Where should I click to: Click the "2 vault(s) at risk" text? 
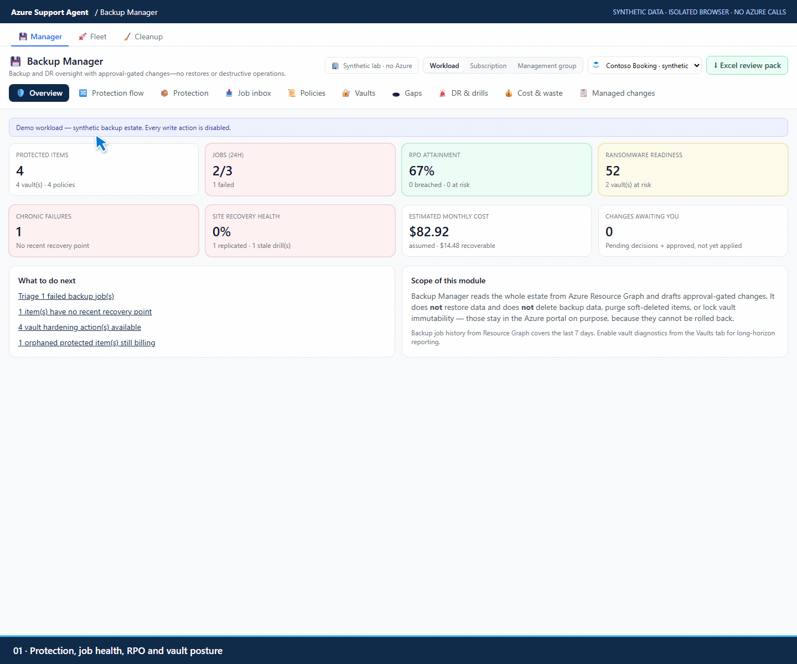tap(628, 185)
